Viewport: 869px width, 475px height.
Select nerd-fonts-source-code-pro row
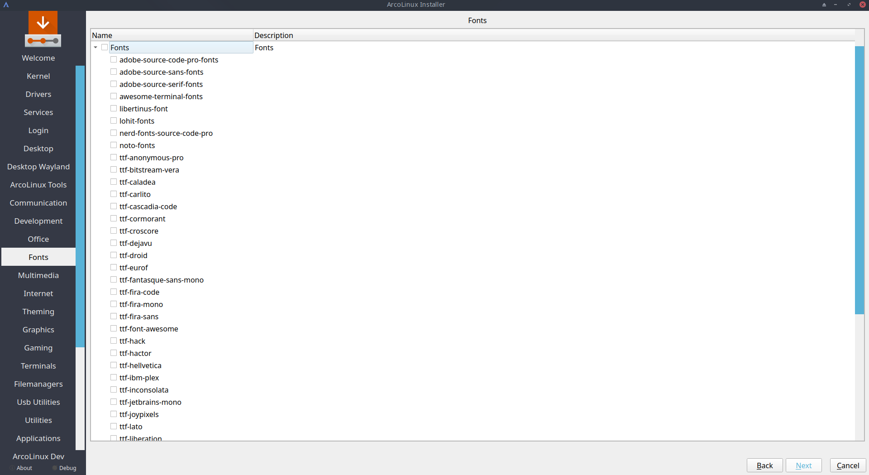click(x=166, y=133)
